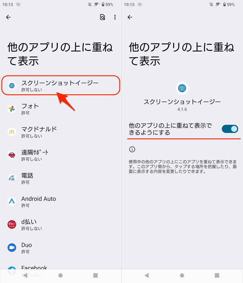The image size is (243, 283).
Task: Tap the マクドナルド app icon
Action: coord(12,132)
